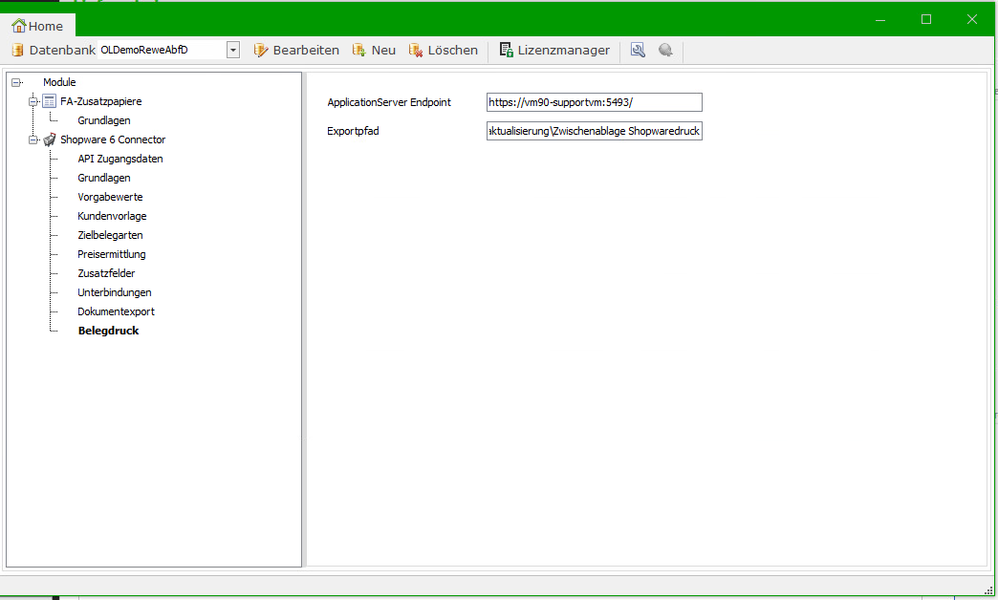Collapse the Shopware 6 Connector node
This screenshot has width=998, height=600.
pos(33,139)
